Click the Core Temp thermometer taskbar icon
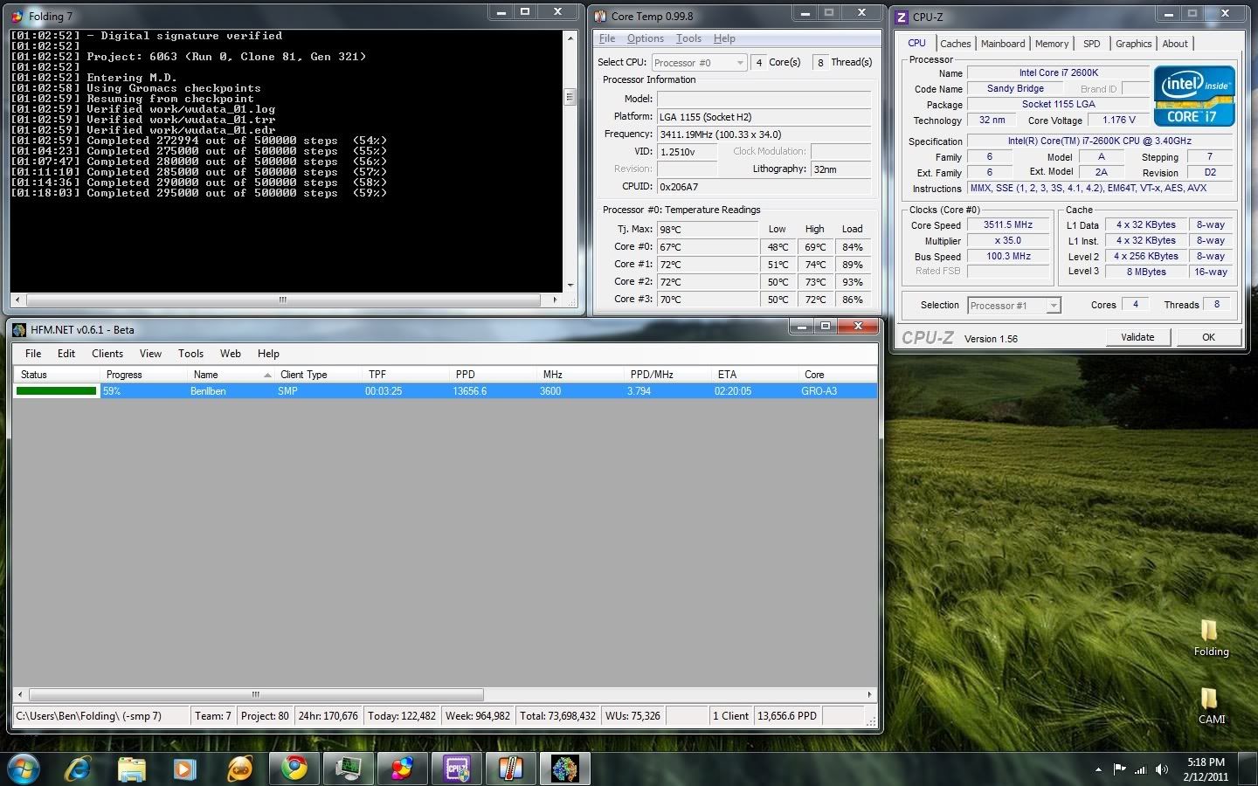This screenshot has height=786, width=1258. [x=511, y=769]
